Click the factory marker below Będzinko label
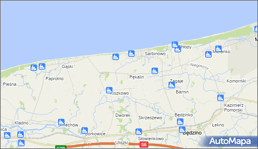The image size is (258, 149). [180, 122]
